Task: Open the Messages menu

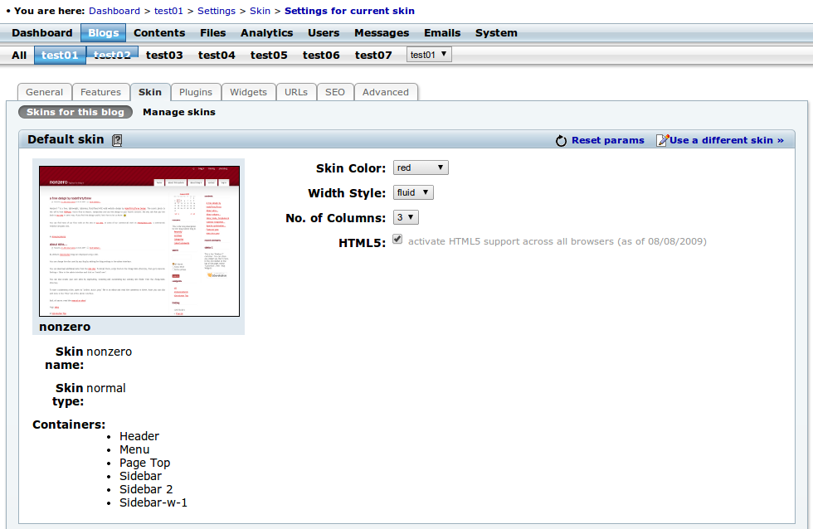Action: 382,32
